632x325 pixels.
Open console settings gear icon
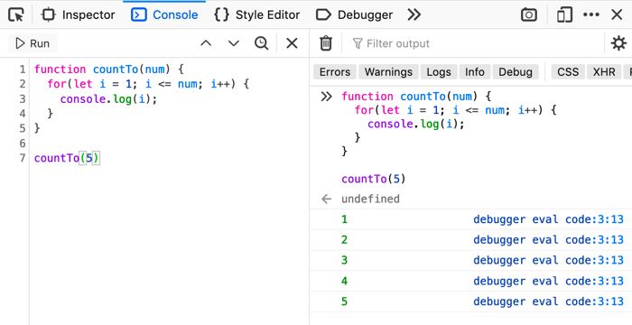[618, 43]
